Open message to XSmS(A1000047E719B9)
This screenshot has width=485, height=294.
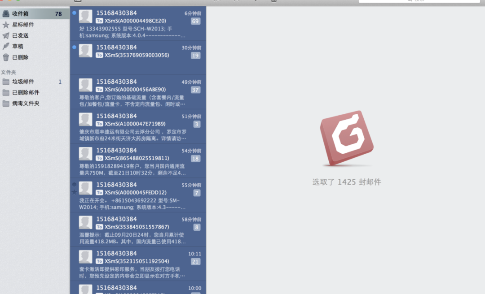138,126
